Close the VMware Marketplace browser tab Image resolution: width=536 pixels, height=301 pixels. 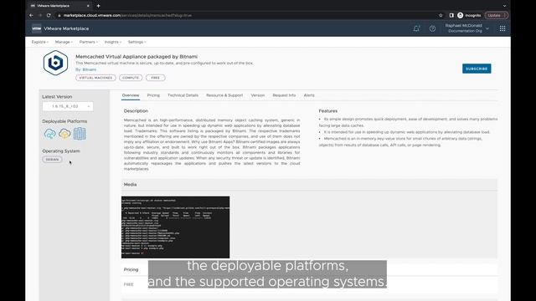88,6
